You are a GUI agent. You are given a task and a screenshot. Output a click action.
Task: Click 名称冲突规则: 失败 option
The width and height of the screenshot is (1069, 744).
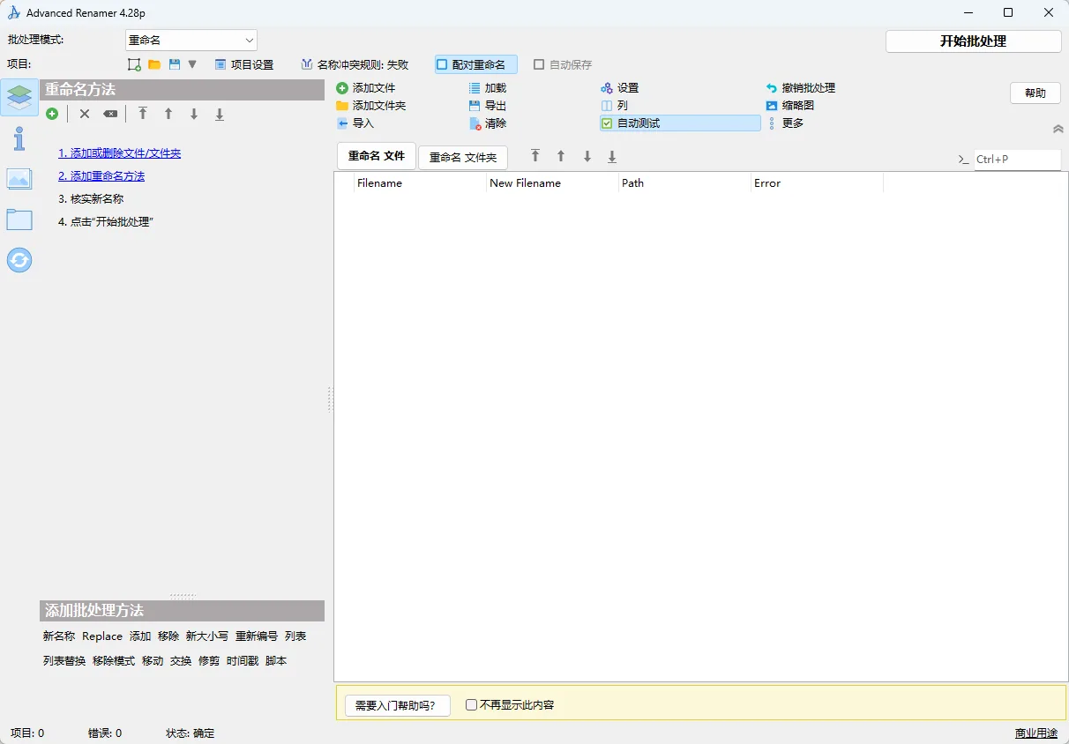click(x=355, y=64)
